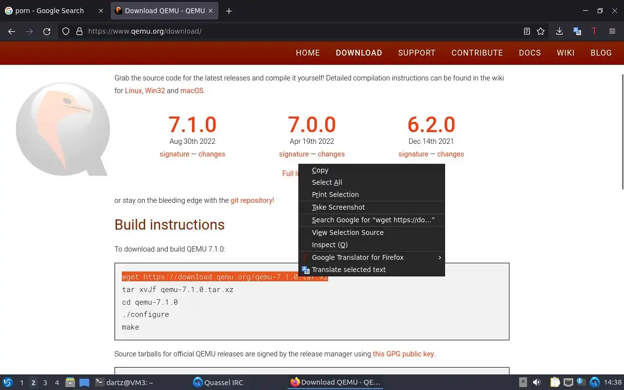This screenshot has width=624, height=390.
Task: Click the translate extension toolbar icon
Action: [577, 31]
